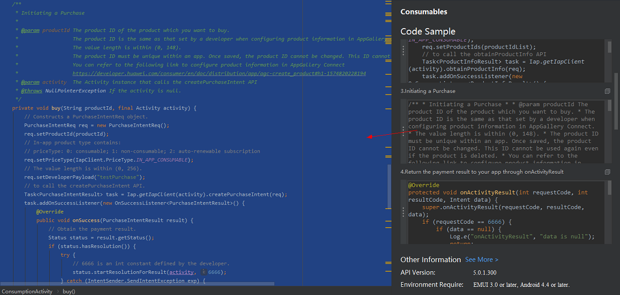Copy the Initiating a Purchase code sample
The height and width of the screenshot is (295, 620).
coord(608,91)
